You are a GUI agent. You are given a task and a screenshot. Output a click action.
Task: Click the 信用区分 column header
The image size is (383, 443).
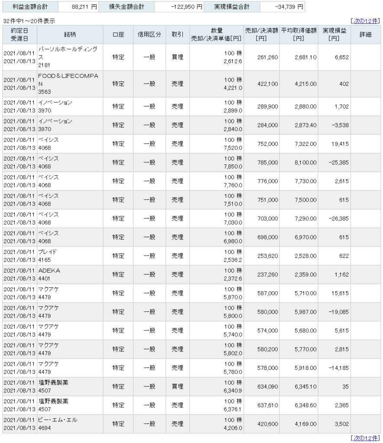point(149,35)
